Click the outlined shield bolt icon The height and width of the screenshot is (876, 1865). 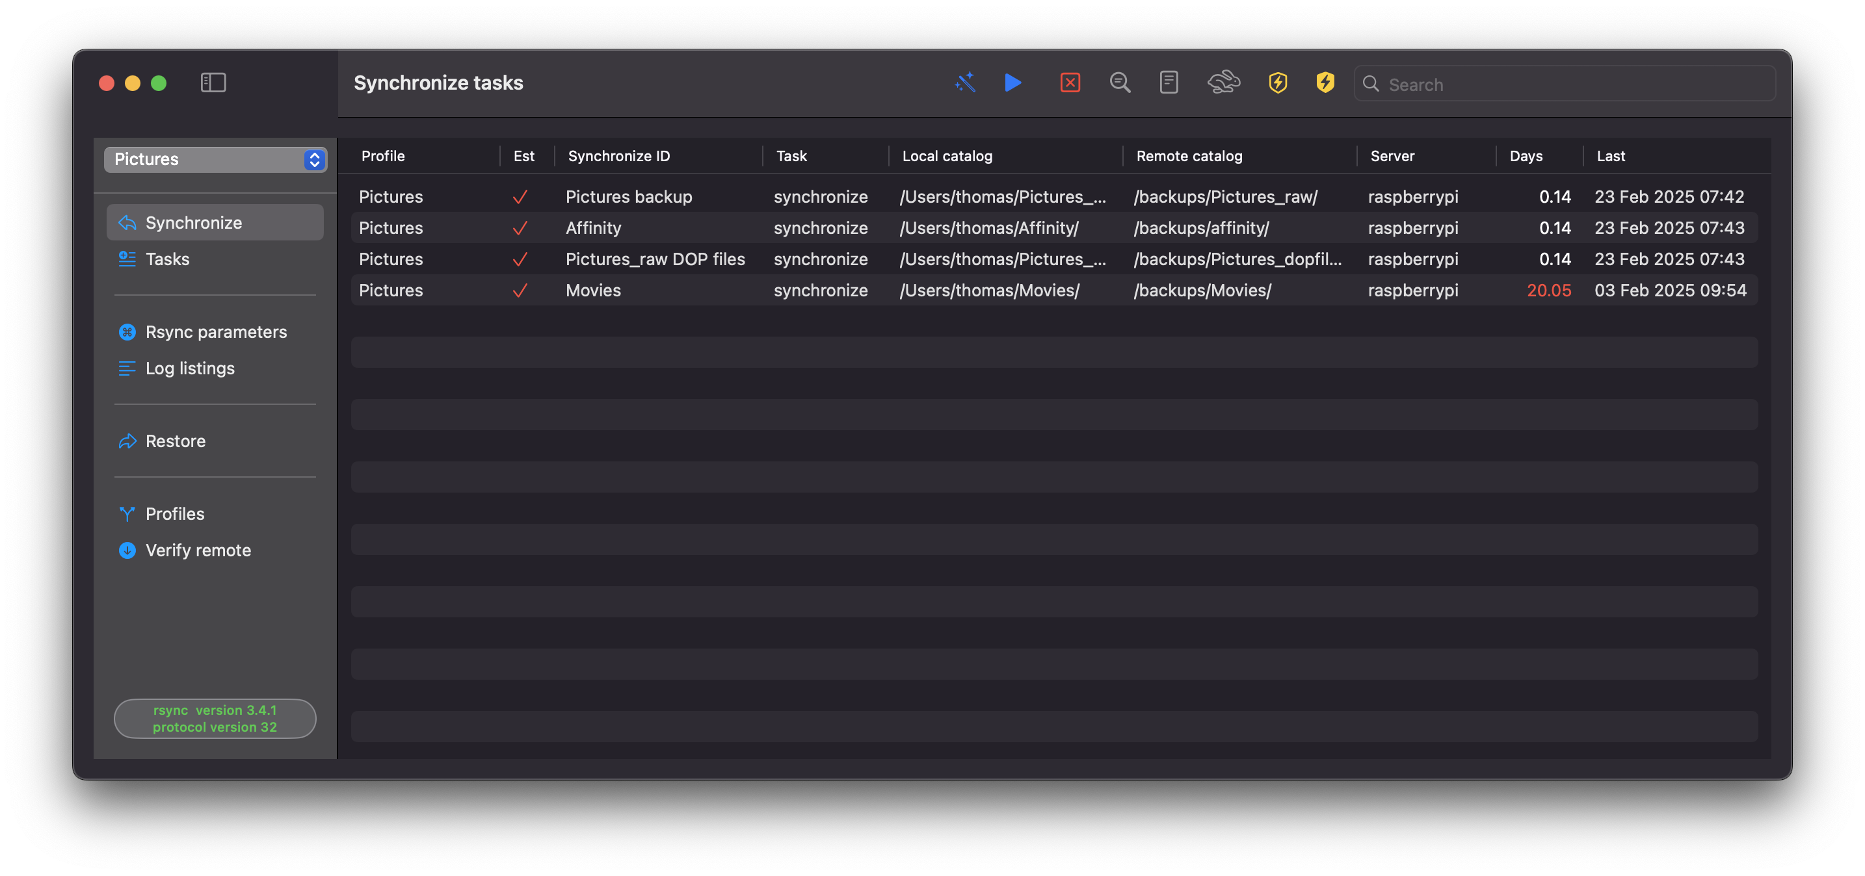[x=1277, y=83]
